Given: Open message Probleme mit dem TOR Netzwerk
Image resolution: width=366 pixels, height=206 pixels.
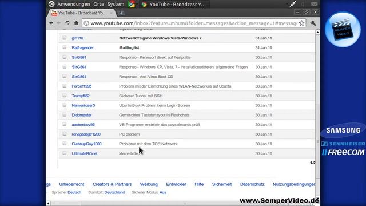Looking at the screenshot, I should tap(148, 144).
